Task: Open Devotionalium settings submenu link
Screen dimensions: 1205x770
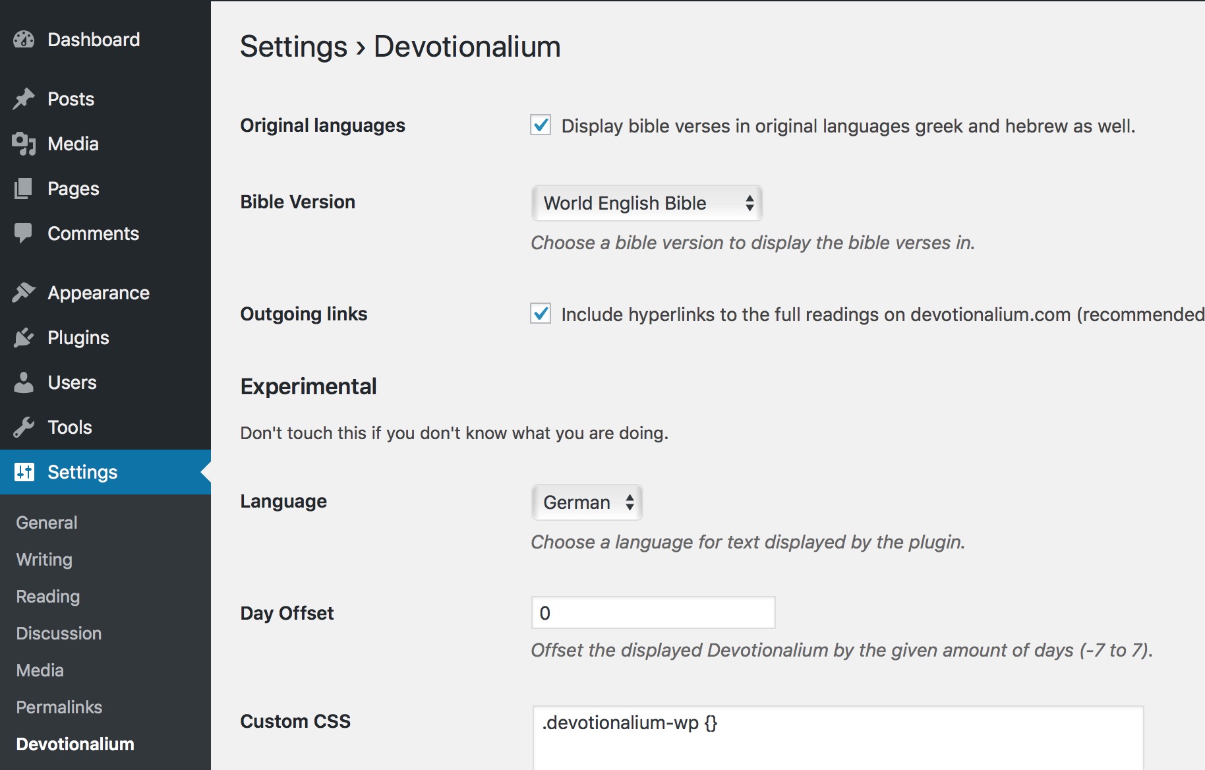Action: 75,744
